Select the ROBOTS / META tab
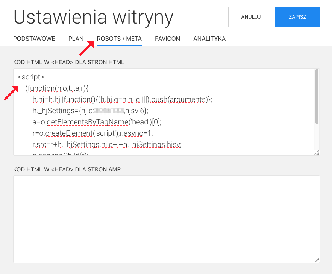This screenshot has height=274, width=332. pos(119,39)
